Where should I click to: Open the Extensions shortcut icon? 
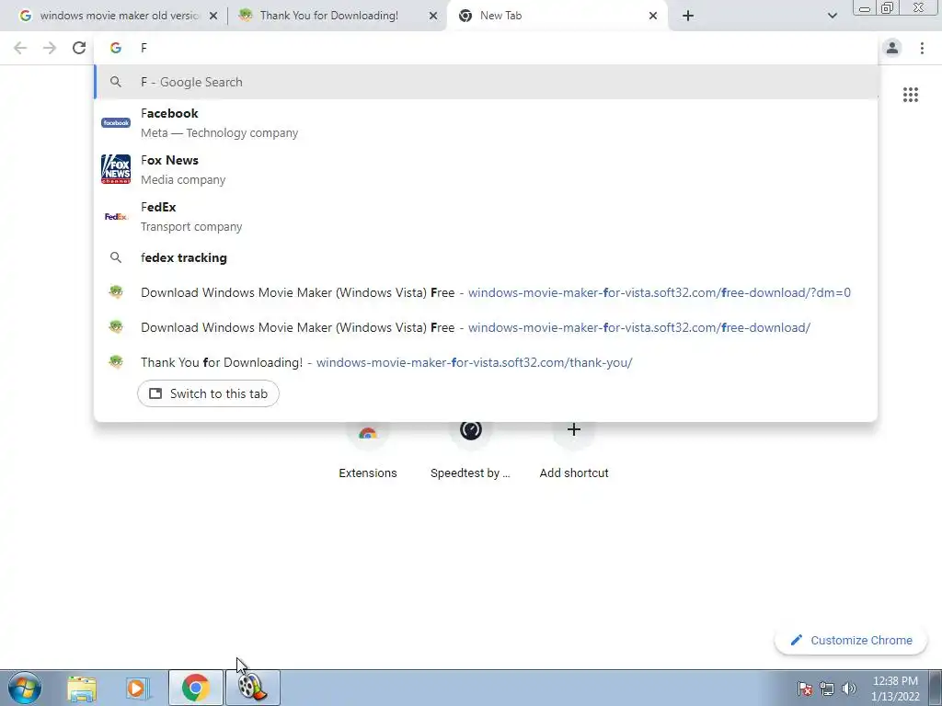point(368,432)
